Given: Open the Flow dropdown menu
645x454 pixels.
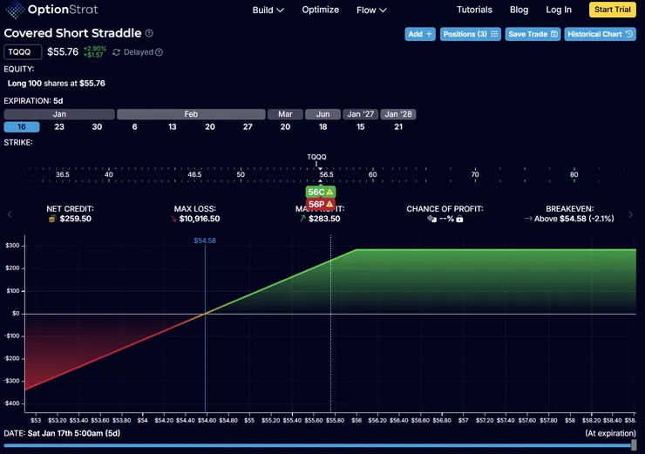Looking at the screenshot, I should 371,10.
